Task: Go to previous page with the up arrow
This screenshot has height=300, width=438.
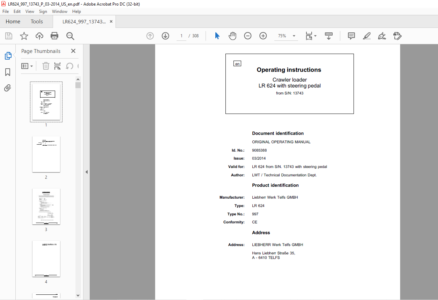Action: 150,36
